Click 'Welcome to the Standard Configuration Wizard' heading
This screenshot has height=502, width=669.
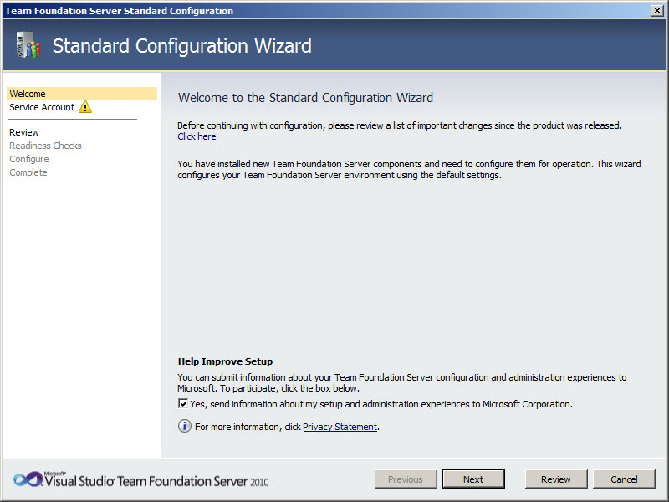(305, 98)
